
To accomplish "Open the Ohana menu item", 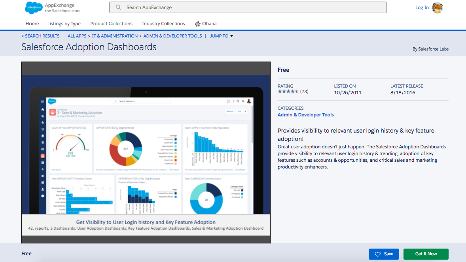I will tap(206, 24).
